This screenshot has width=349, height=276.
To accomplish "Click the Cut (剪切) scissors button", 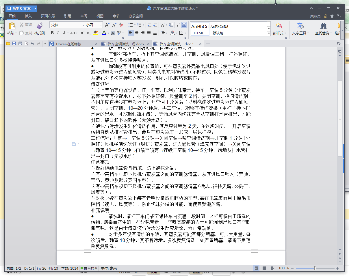I will tap(26, 25).
